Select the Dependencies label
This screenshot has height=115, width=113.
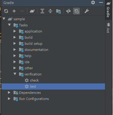(30, 93)
